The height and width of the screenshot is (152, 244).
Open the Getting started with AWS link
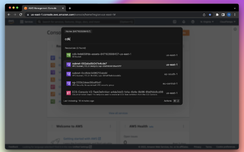(82, 139)
